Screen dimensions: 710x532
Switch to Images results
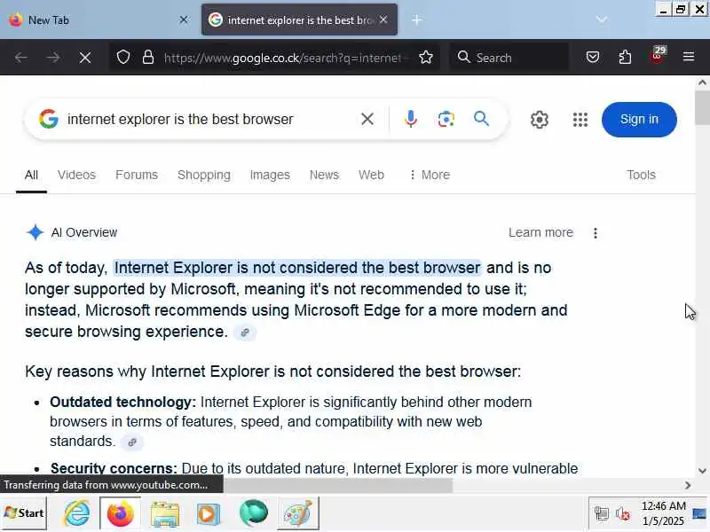pos(270,175)
